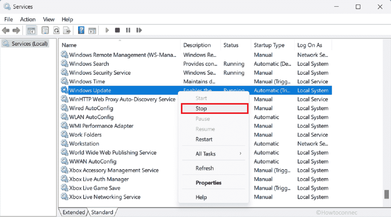Viewport: 391px width, 217px height.
Task: Open Properties from the context menu
Action: (x=208, y=183)
